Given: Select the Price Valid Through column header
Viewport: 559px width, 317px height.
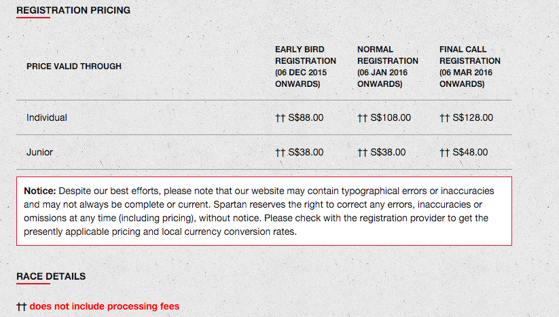Looking at the screenshot, I should click(x=74, y=67).
